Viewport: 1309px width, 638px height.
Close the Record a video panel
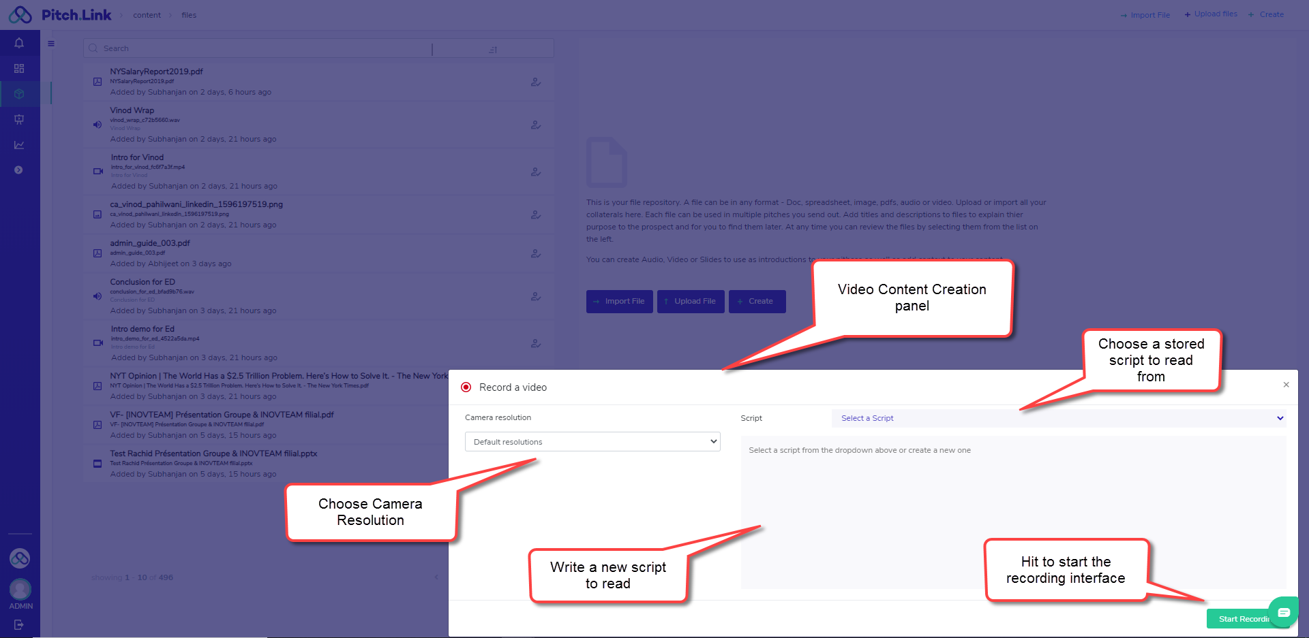[1286, 385]
